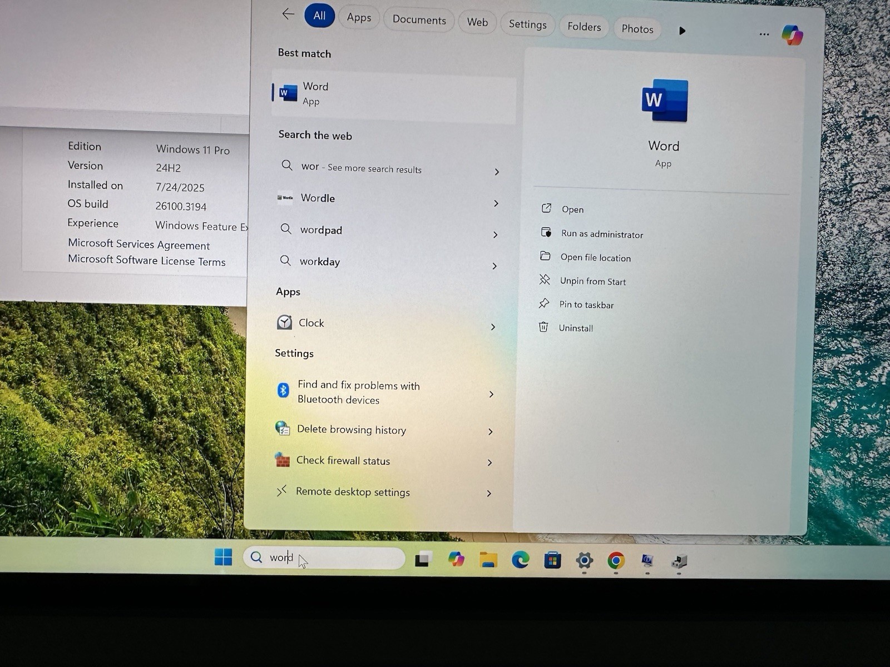Show more filter tabs with play arrow
This screenshot has width=890, height=667.
682,31
